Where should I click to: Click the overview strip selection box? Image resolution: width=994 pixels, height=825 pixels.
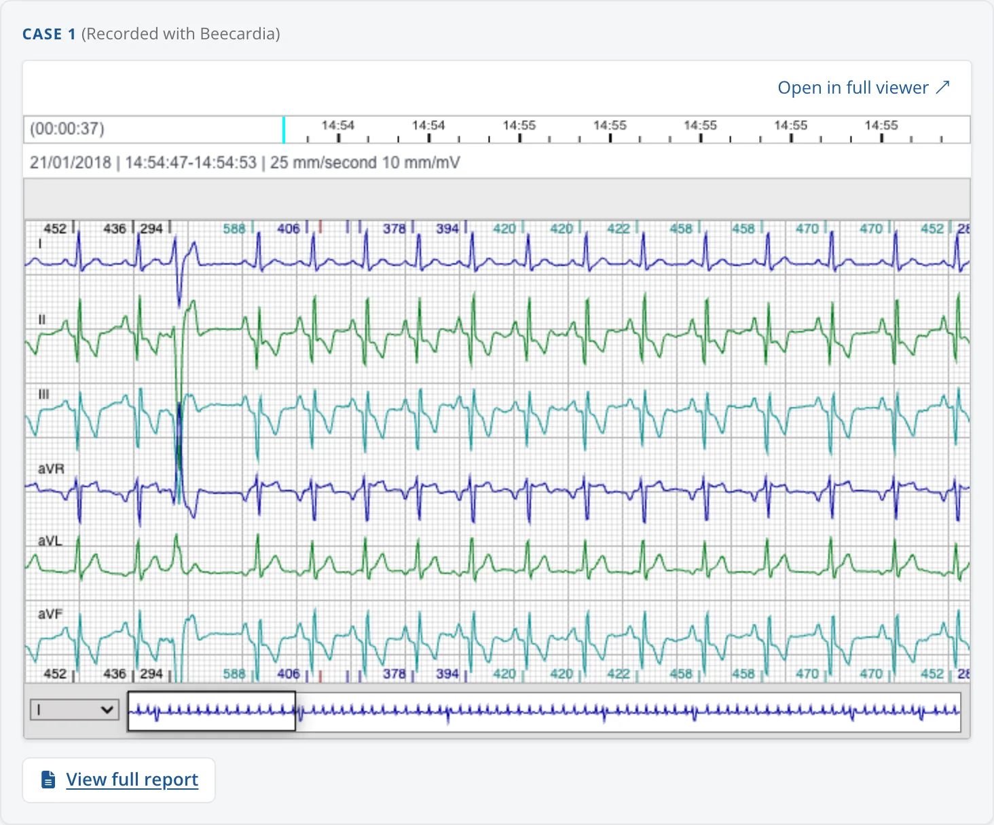[x=212, y=711]
